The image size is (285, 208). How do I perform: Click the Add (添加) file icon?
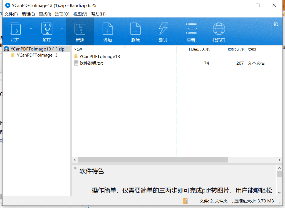(x=108, y=29)
